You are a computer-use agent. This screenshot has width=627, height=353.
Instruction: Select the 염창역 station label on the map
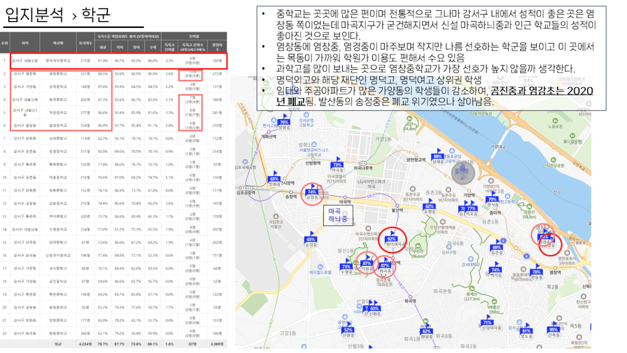coord(555,272)
